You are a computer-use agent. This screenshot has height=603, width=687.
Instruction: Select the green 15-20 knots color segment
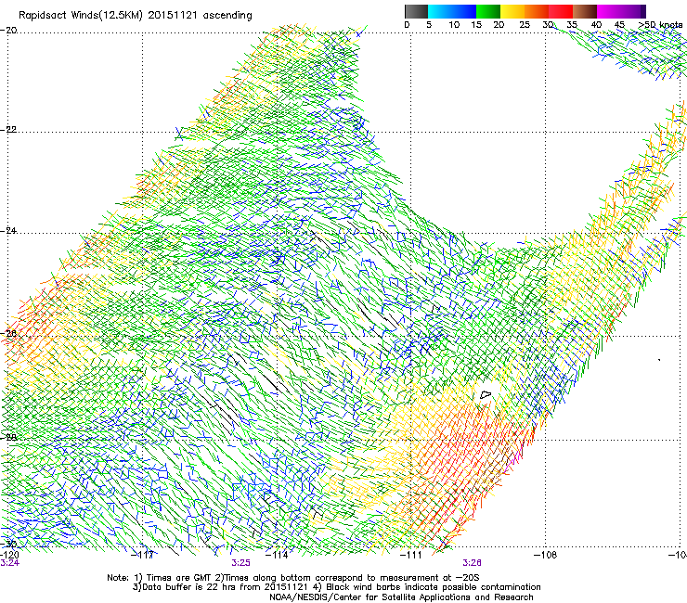(488, 11)
